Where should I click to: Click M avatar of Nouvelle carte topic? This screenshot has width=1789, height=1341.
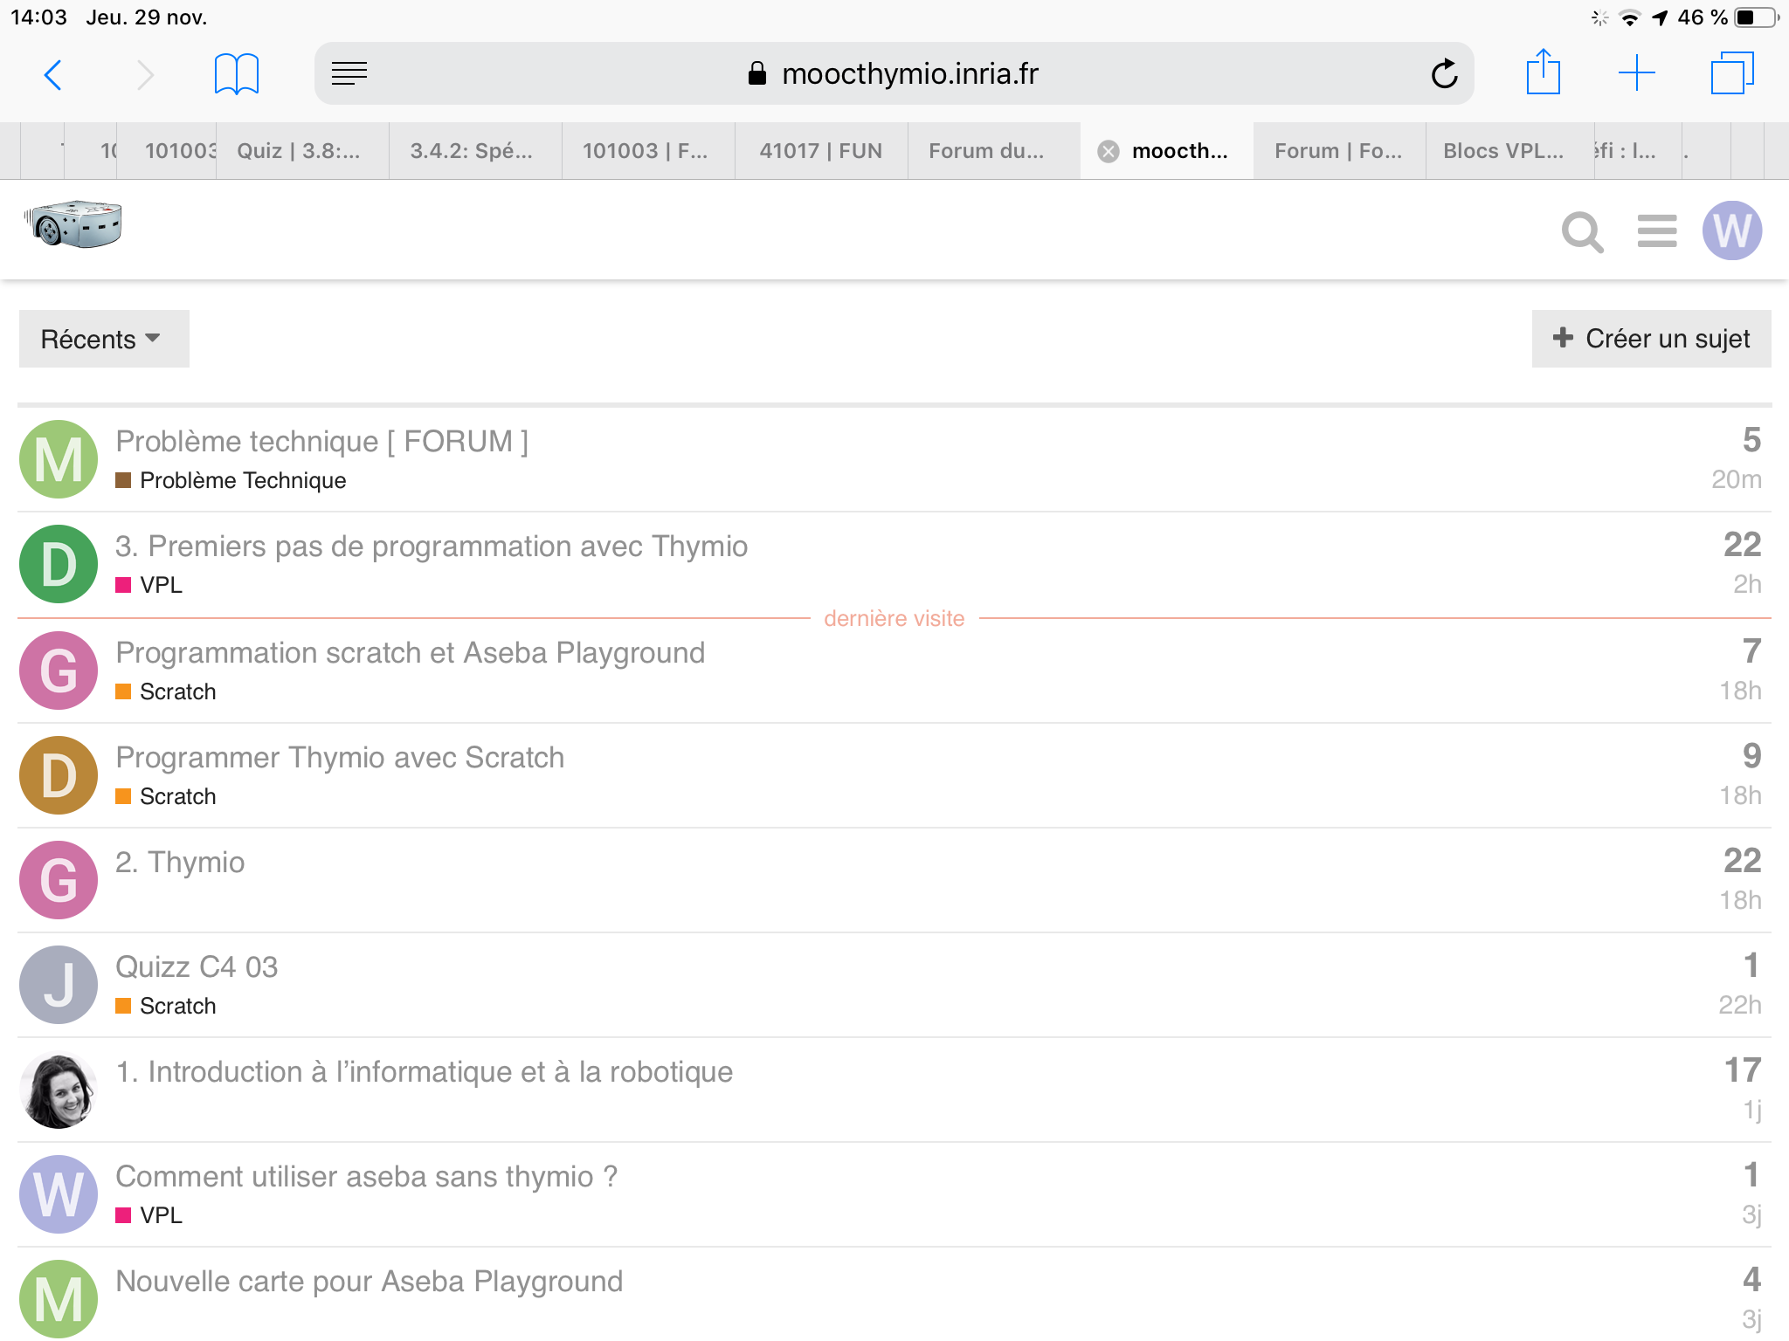click(59, 1299)
